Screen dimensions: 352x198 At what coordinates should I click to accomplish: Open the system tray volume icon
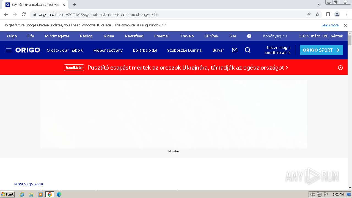click(x=312, y=194)
